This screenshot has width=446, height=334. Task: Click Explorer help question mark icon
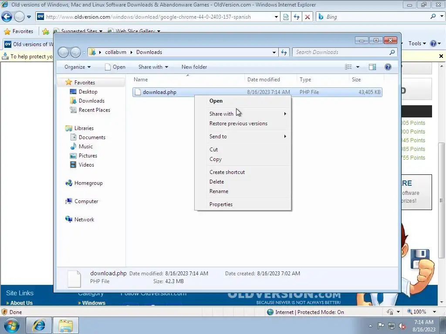(x=388, y=67)
